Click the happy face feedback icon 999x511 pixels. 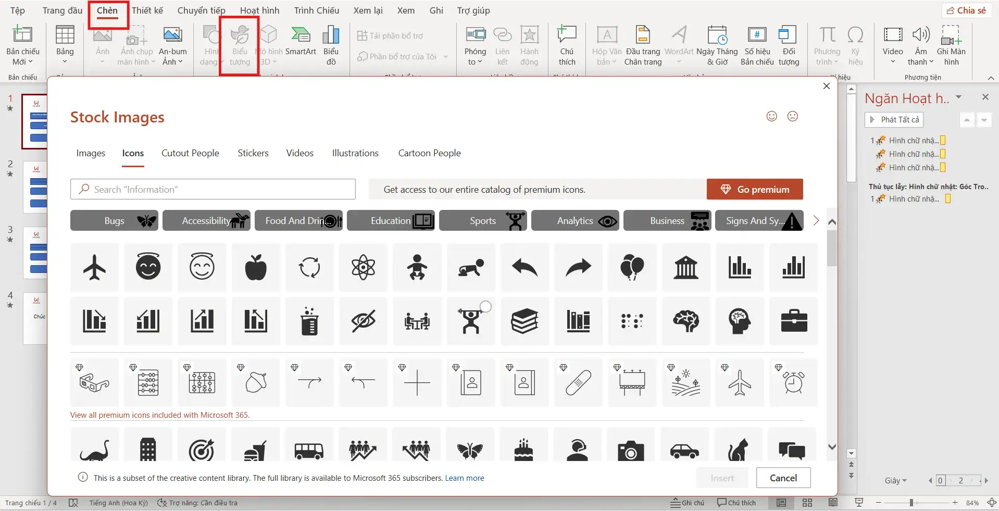(772, 116)
